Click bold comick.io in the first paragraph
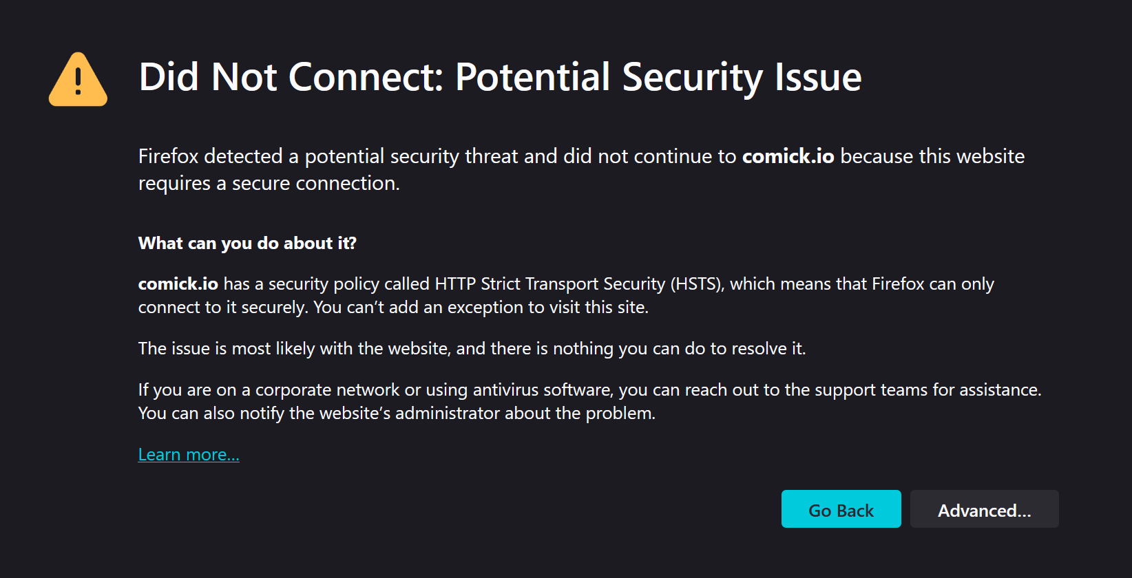Image resolution: width=1132 pixels, height=578 pixels. click(x=788, y=156)
